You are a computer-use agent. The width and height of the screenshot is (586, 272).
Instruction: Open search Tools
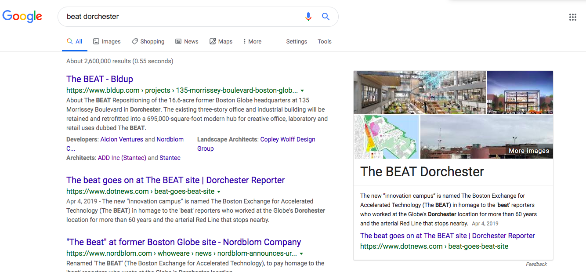[x=325, y=41]
